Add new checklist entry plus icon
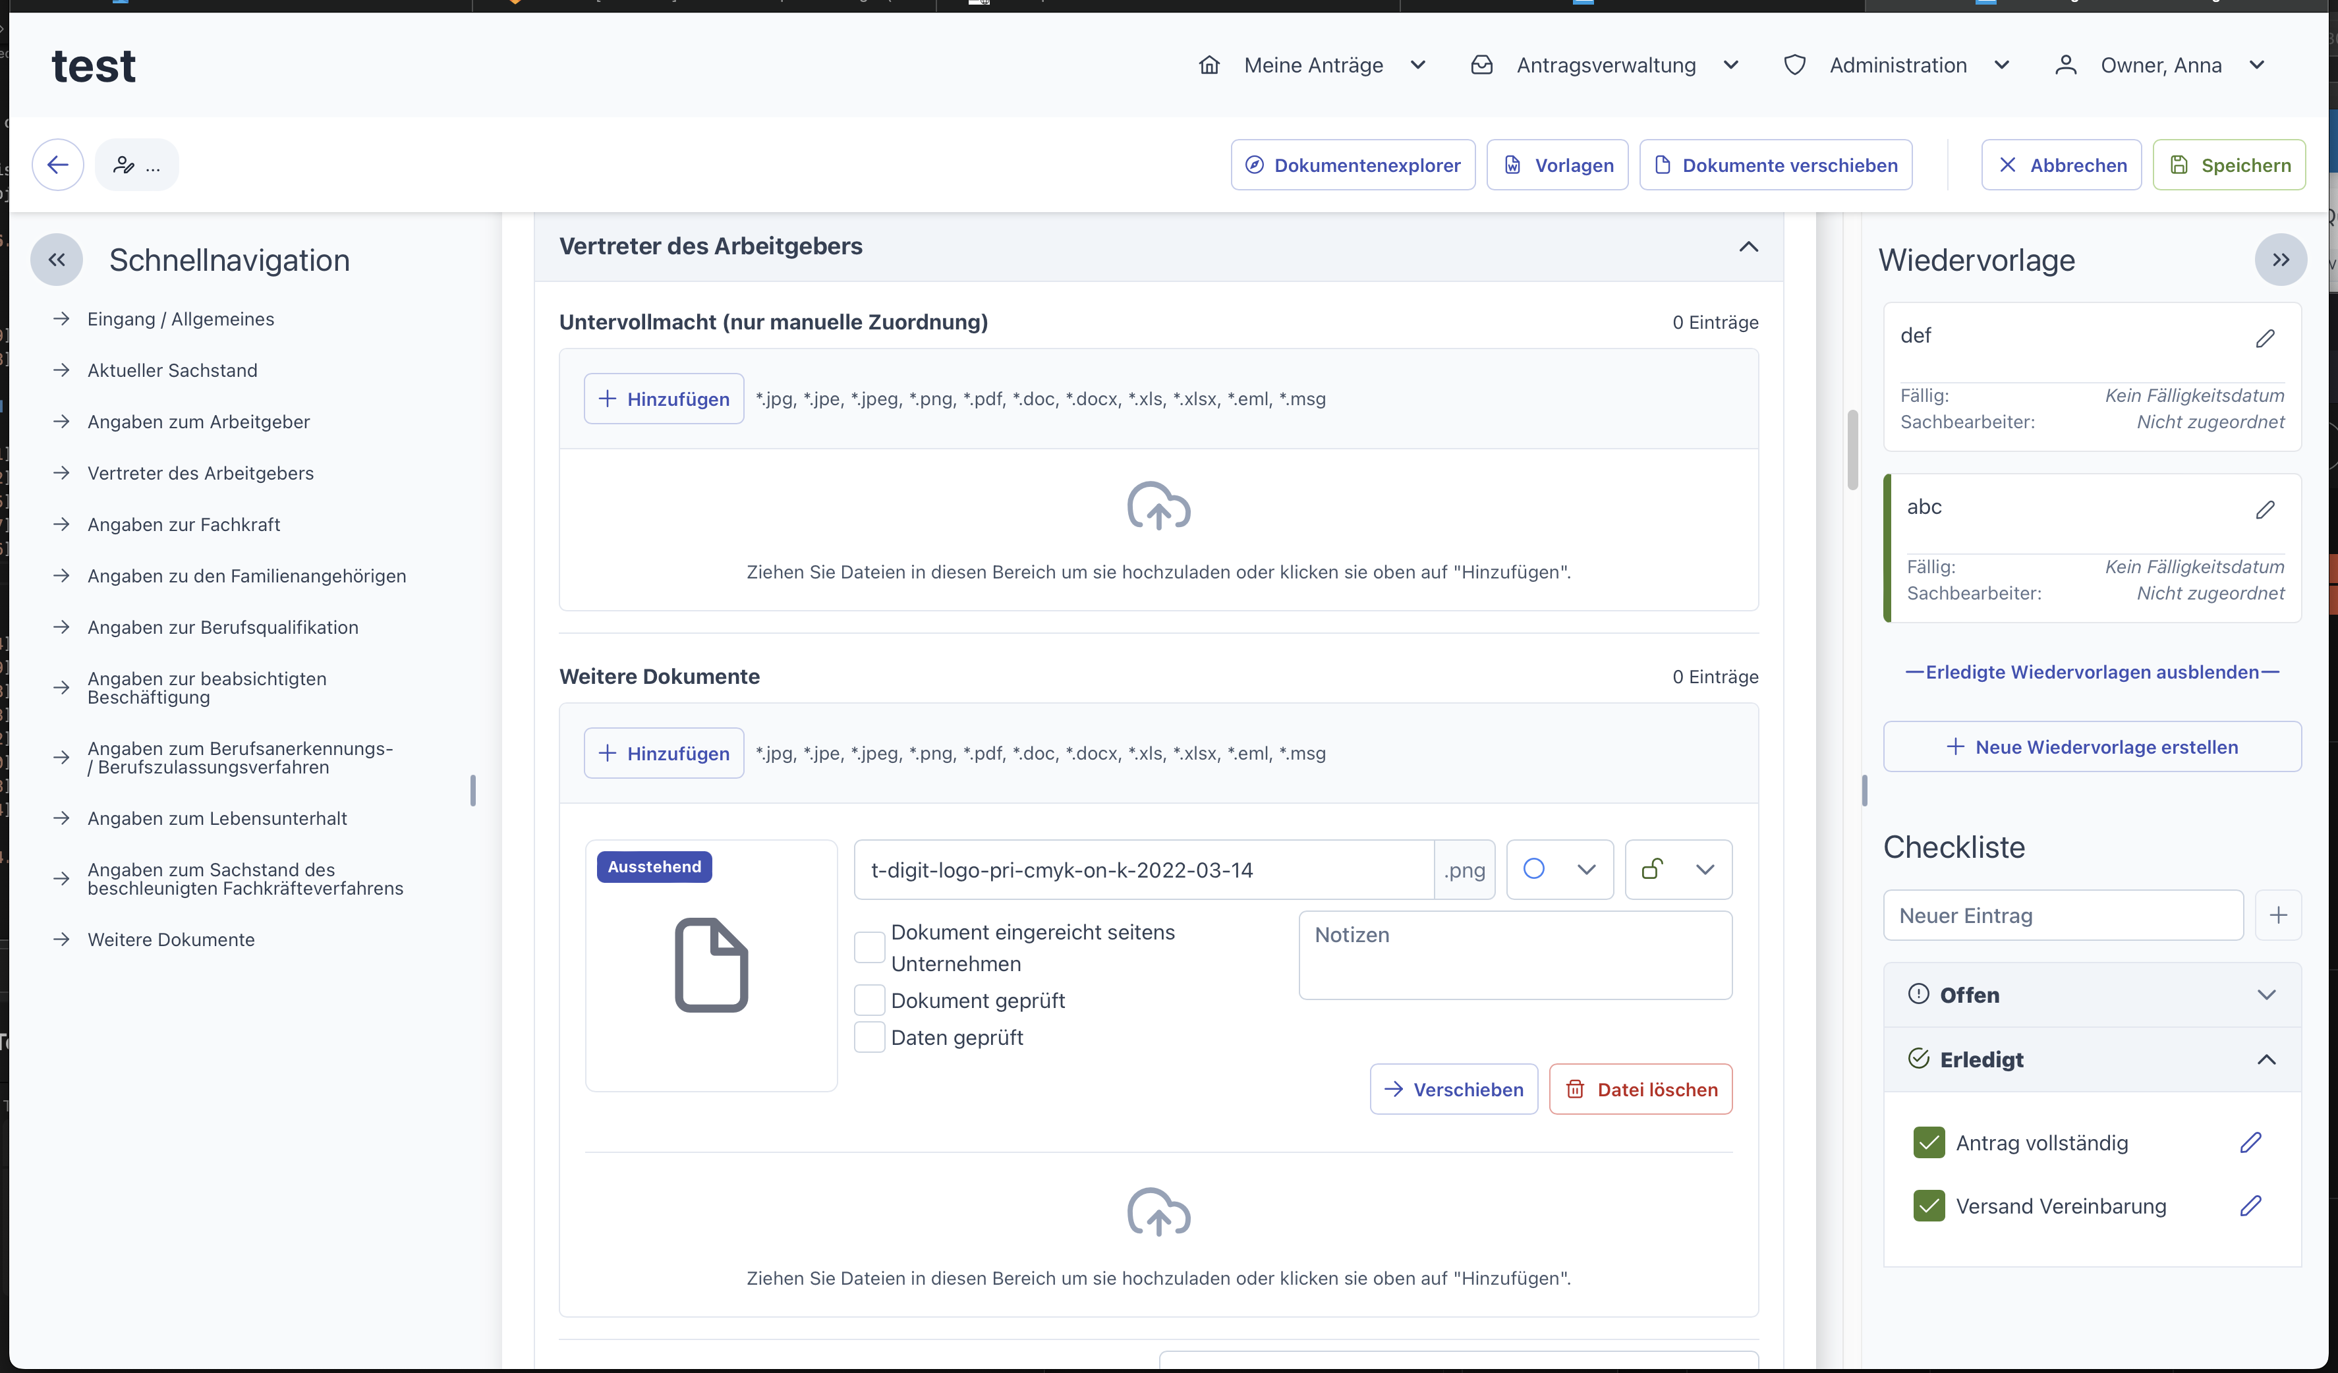 tap(2277, 916)
